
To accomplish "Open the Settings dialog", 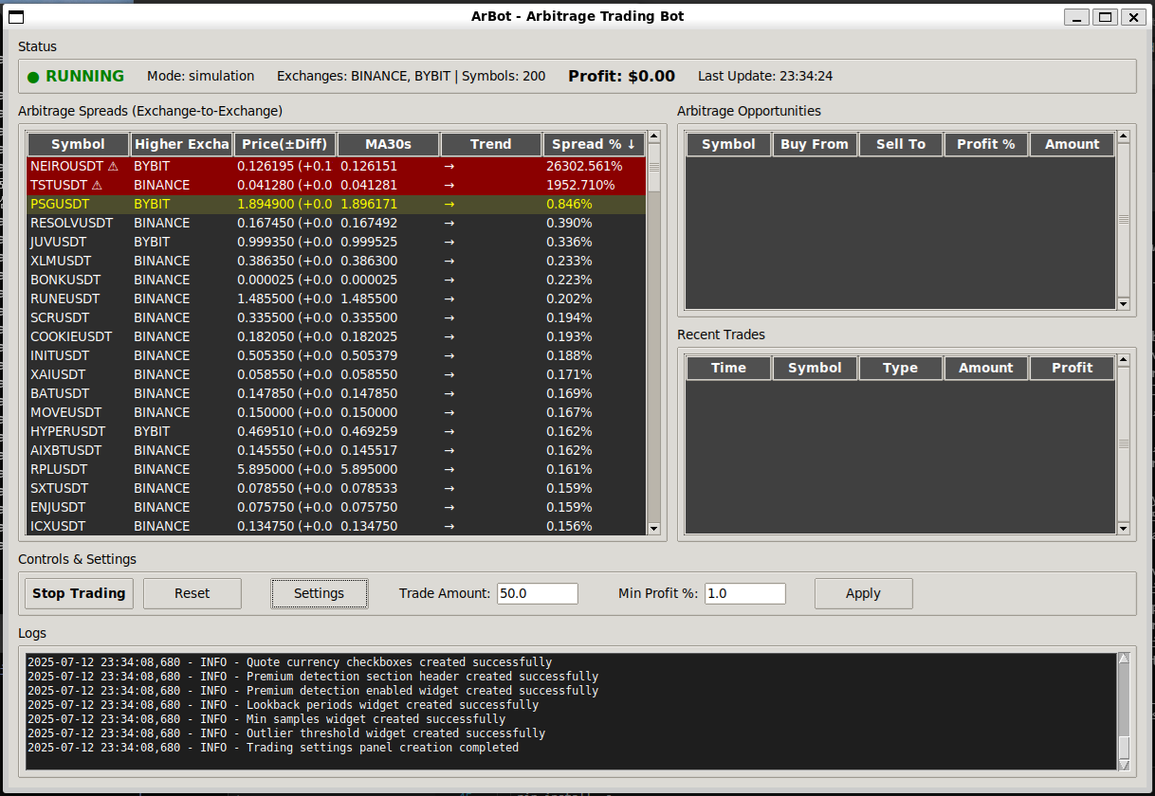I will (319, 593).
